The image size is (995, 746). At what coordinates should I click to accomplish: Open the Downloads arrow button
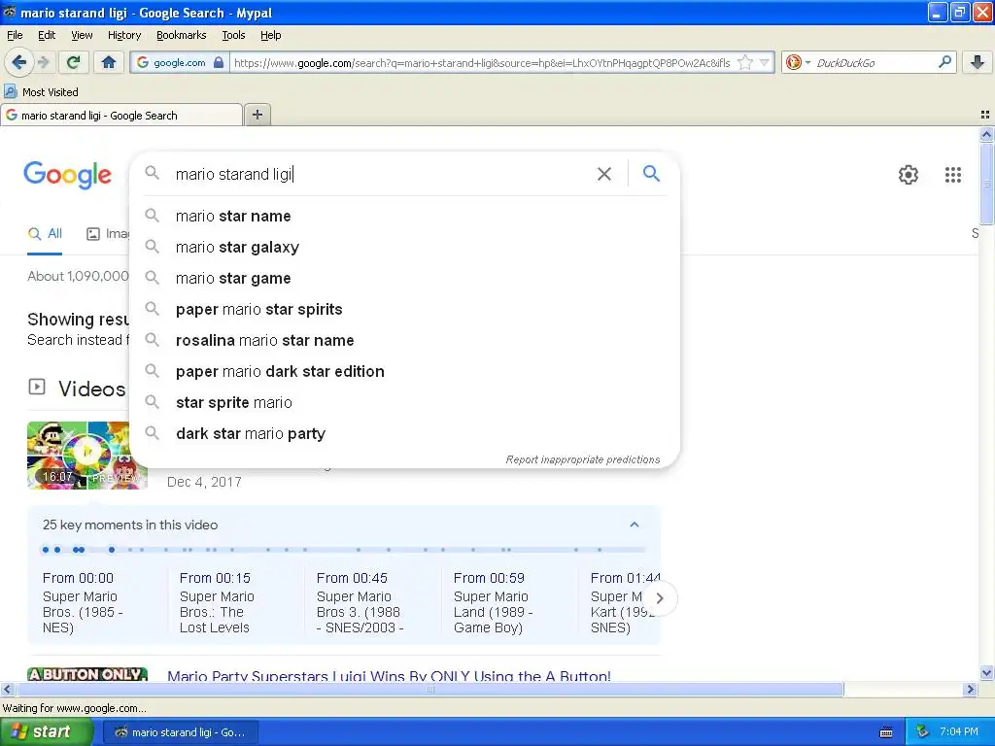978,62
